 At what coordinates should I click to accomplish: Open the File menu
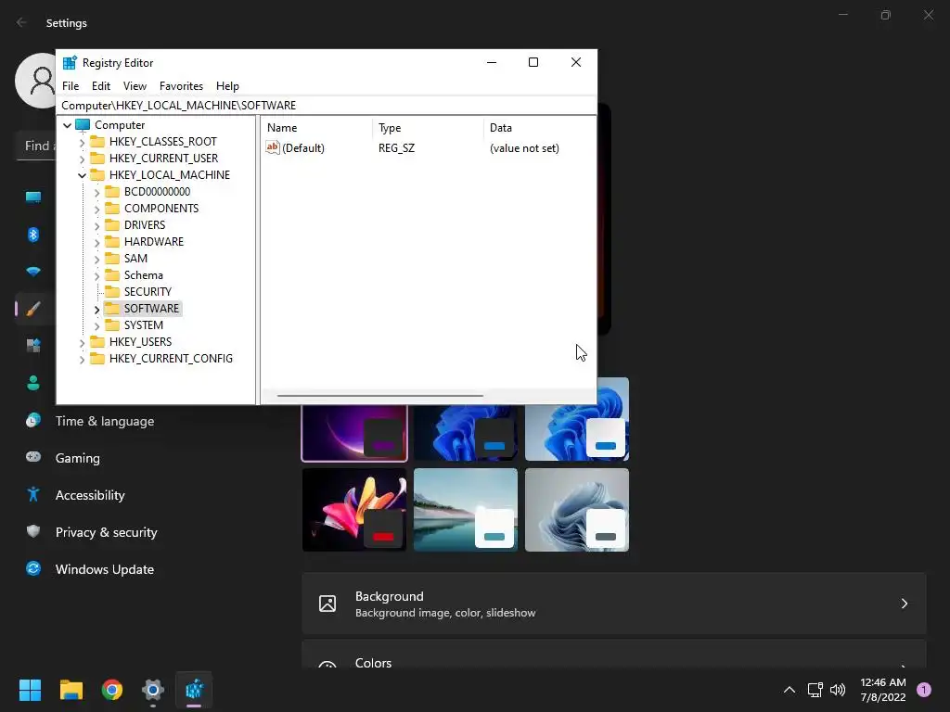71,86
